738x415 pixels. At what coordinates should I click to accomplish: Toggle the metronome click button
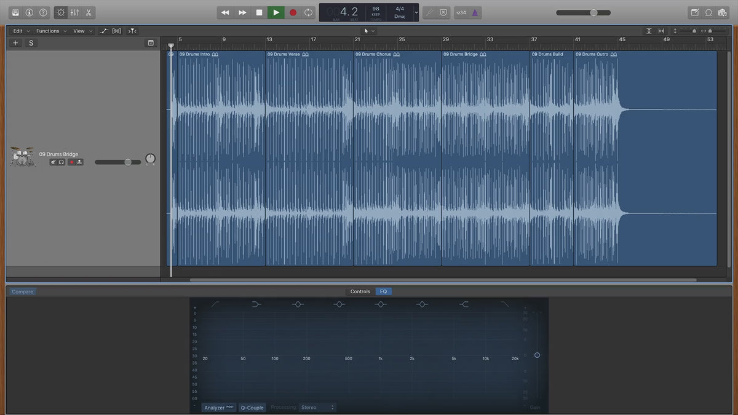(x=475, y=12)
